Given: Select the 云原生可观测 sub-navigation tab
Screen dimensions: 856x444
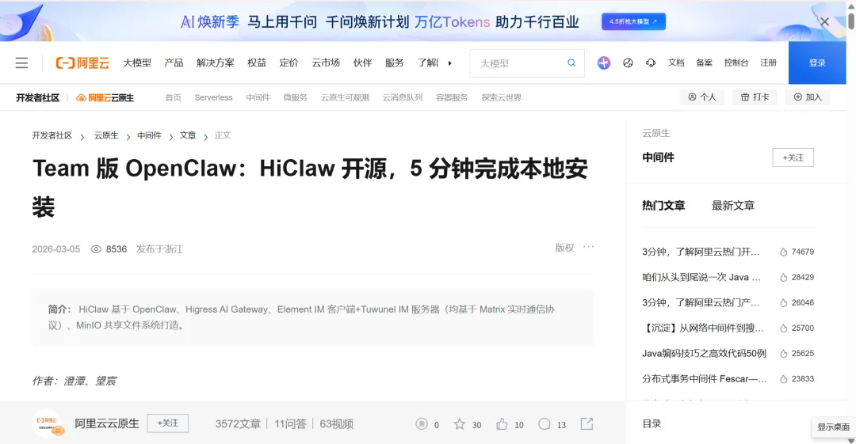Looking at the screenshot, I should tap(345, 97).
